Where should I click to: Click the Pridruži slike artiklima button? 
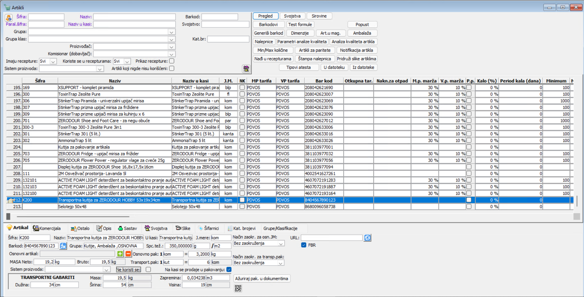357,59
